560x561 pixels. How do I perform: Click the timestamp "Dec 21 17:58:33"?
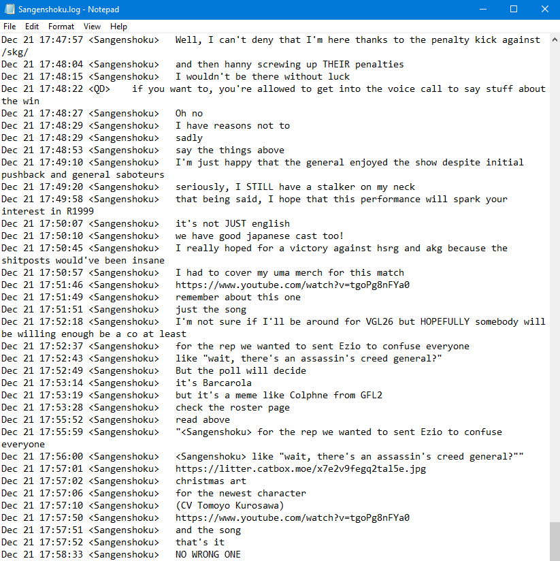tap(42, 555)
